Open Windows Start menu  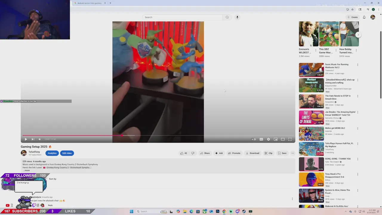click(x=131, y=211)
